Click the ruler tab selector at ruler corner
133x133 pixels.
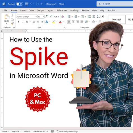[x=2, y=31]
